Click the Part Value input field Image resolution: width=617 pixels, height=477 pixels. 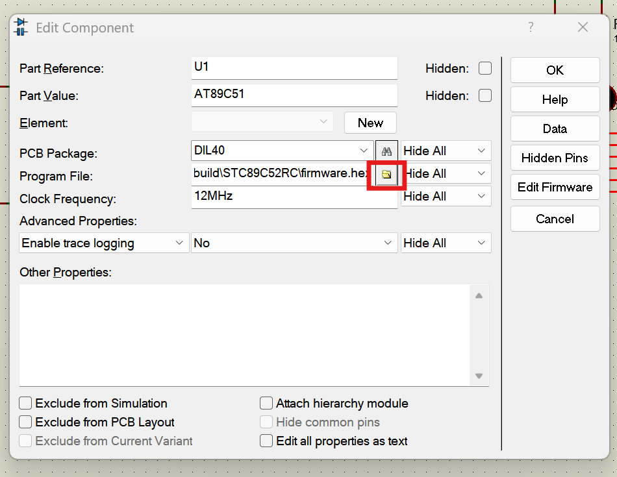coord(294,95)
